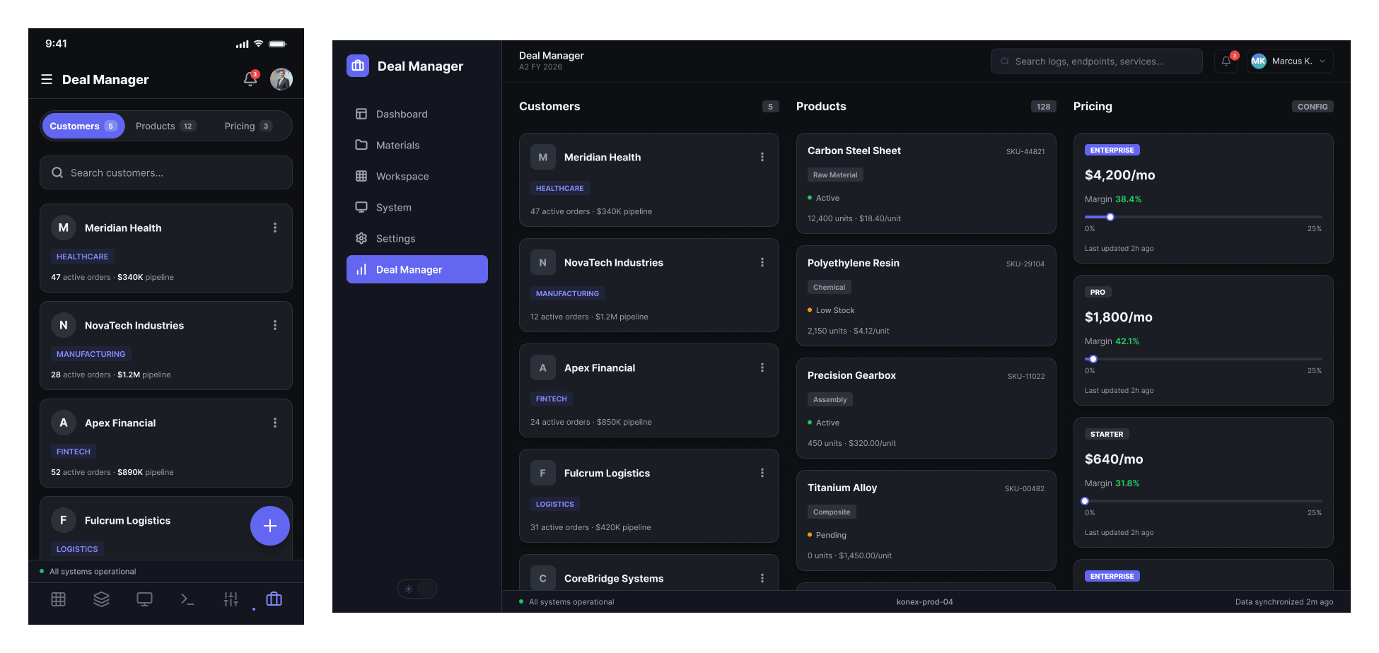1379x653 pixels.
Task: Click the Raw Material tag on Carbon Steel Sheet
Action: [835, 175]
